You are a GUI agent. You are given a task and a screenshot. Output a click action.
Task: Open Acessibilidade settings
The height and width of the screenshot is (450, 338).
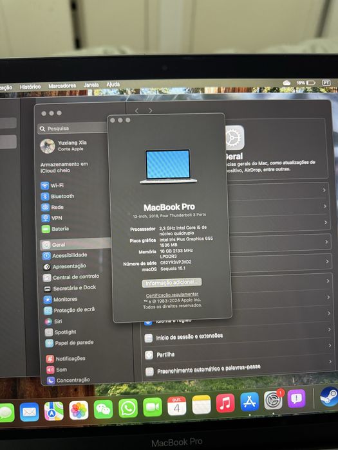tap(64, 255)
